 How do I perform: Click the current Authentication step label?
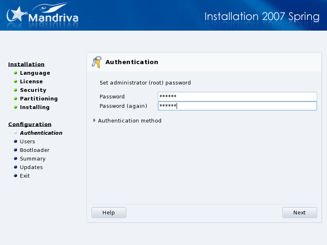(x=41, y=133)
